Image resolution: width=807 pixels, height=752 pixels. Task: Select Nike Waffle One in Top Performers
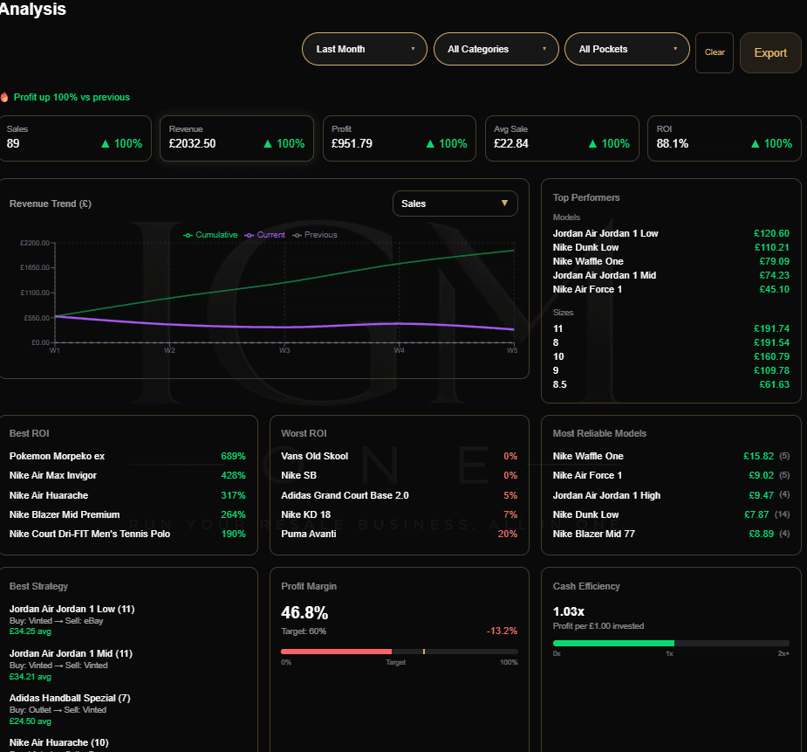[x=671, y=261]
